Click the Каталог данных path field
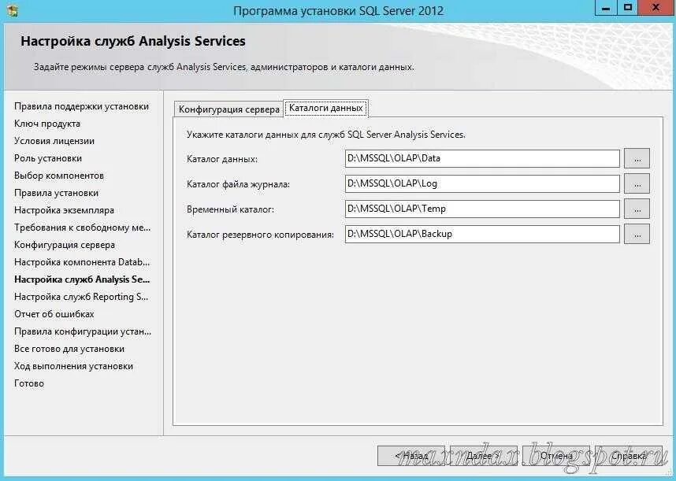Image resolution: width=676 pixels, height=481 pixels. tap(482, 158)
